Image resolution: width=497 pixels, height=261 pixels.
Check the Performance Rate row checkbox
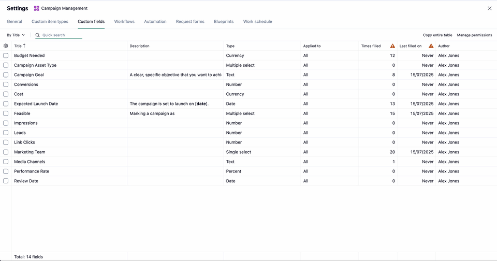point(6,171)
